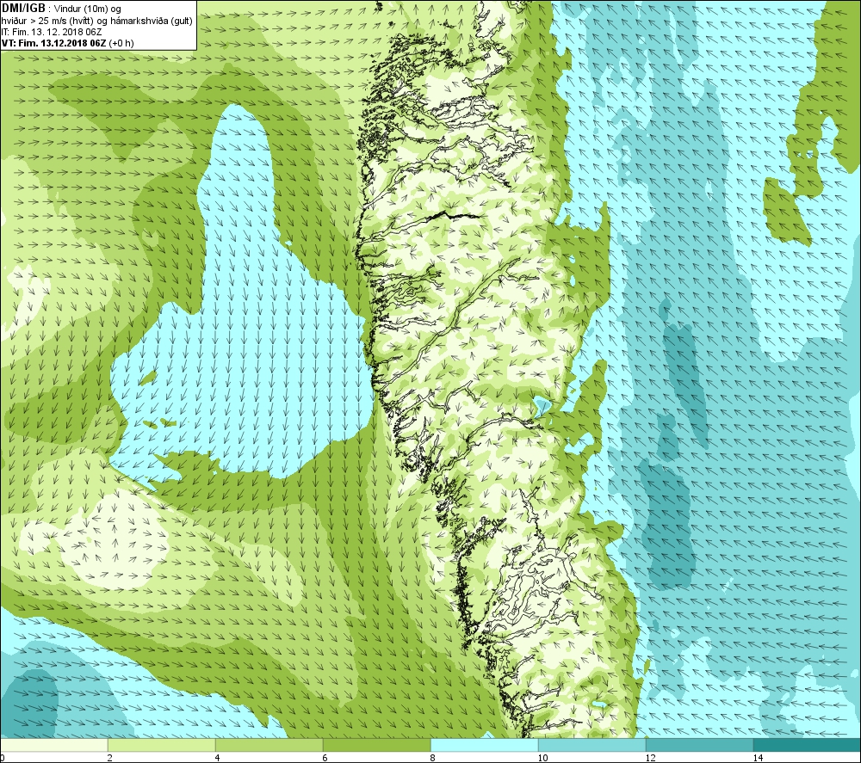This screenshot has height=763, width=861.
Task: Click the 6–8 m/s darker green legend swatch
Action: pyautogui.click(x=377, y=745)
